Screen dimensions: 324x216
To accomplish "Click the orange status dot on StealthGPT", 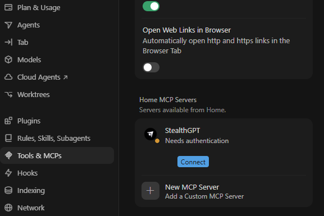I will [x=157, y=141].
